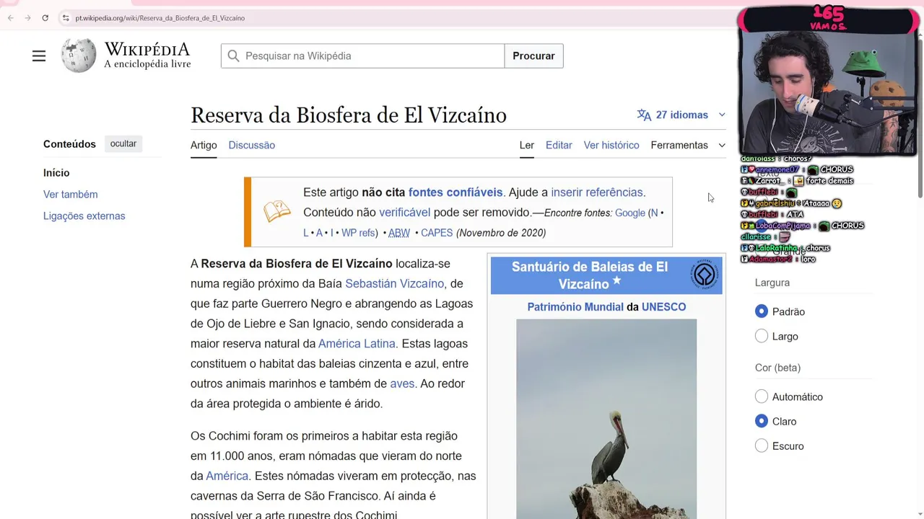Screen dimensions: 924x519
Task: Select the Escuro color option
Action: point(761,445)
